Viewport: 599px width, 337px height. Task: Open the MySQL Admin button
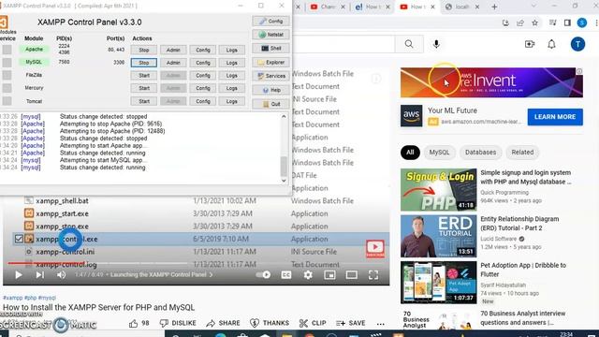tap(173, 63)
